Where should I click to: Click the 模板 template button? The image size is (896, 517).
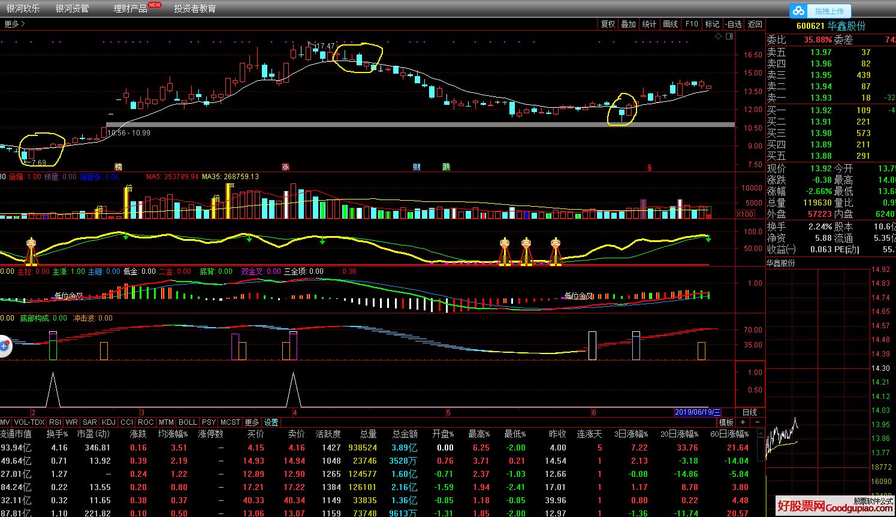click(x=726, y=422)
